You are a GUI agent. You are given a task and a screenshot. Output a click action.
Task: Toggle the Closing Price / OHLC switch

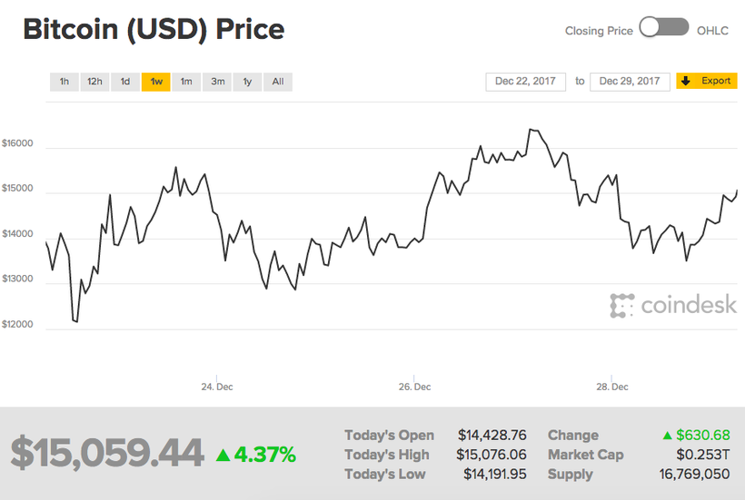click(664, 29)
